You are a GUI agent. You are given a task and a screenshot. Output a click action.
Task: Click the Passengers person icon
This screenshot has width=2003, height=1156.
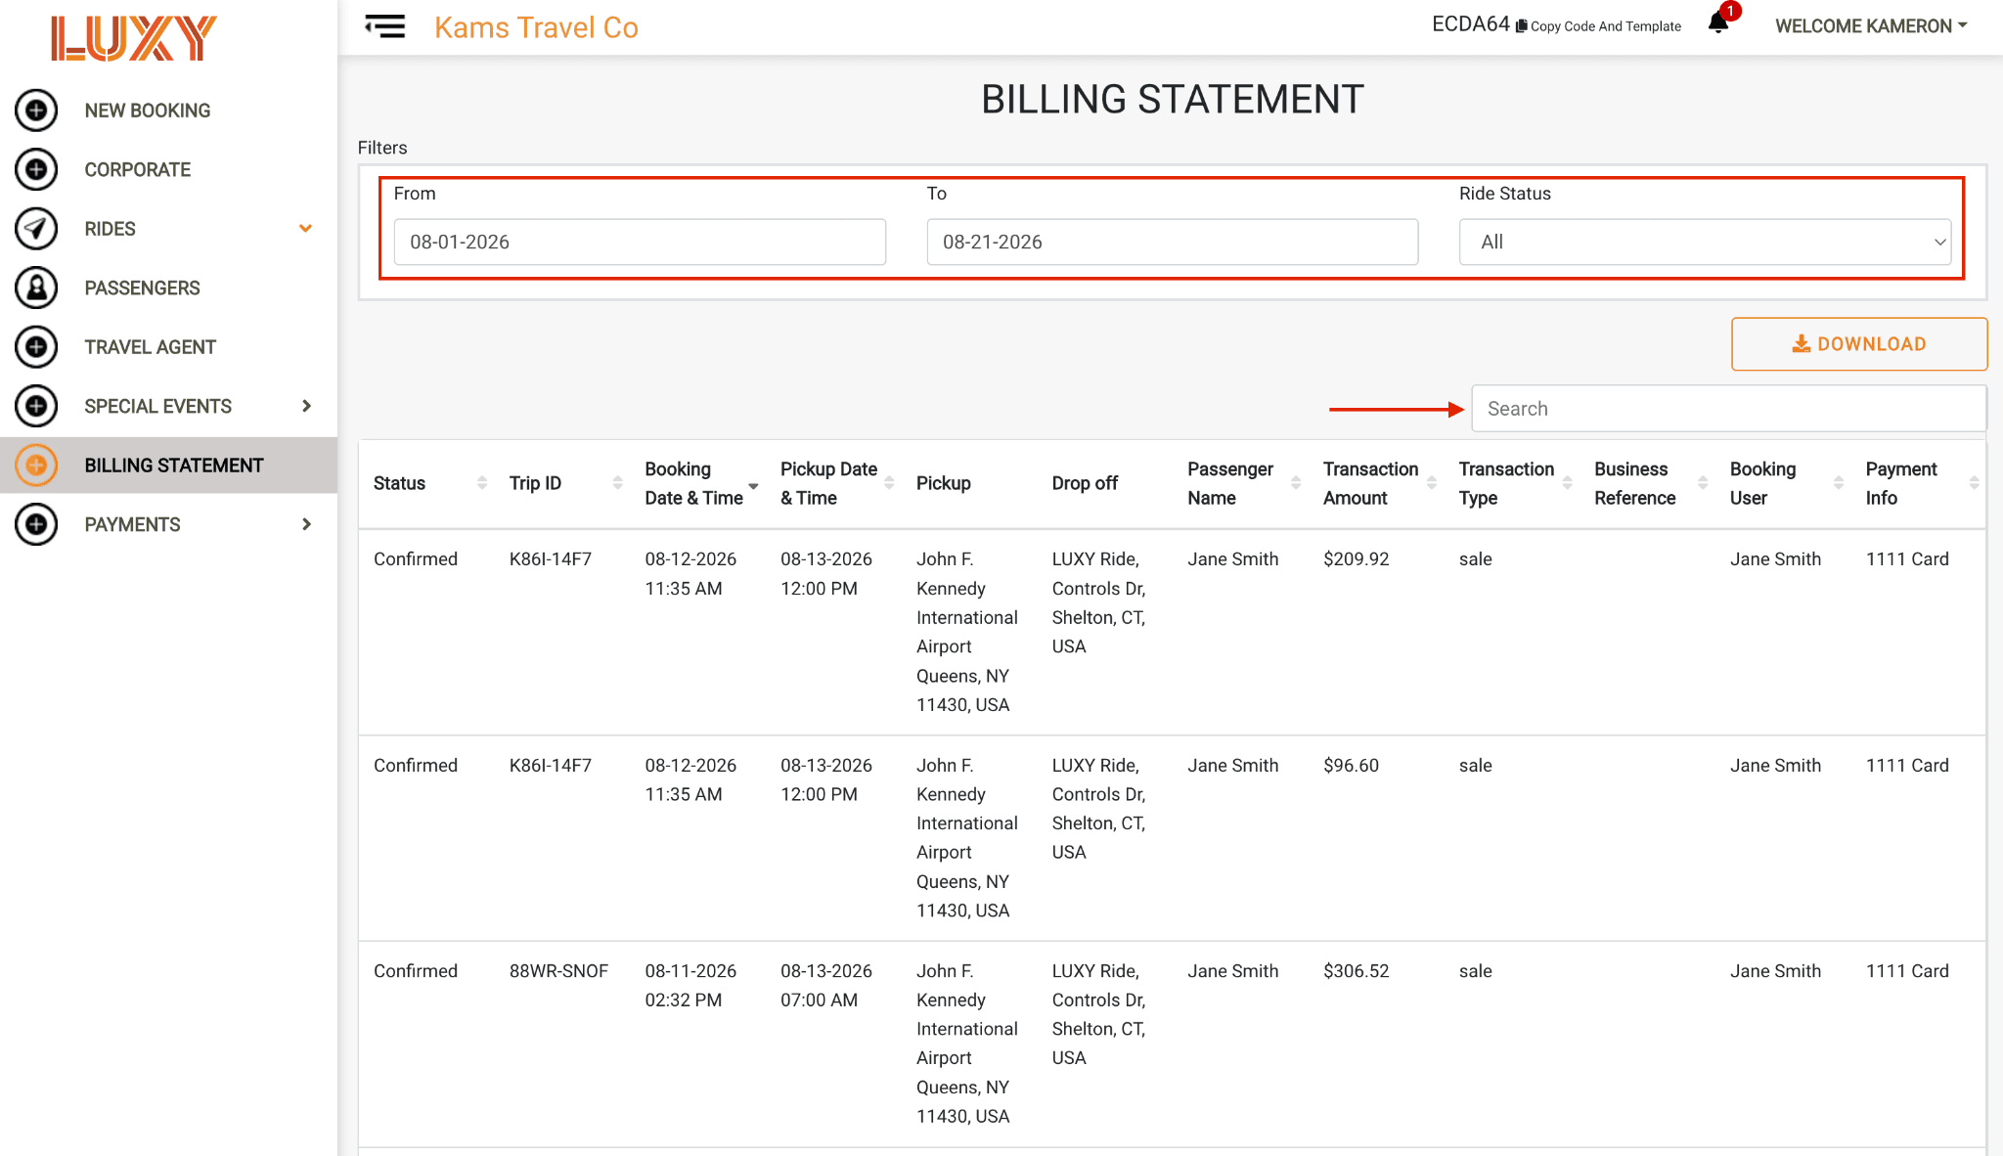tap(36, 288)
